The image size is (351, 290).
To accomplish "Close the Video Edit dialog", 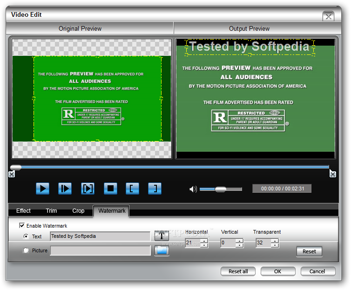I will [328, 16].
